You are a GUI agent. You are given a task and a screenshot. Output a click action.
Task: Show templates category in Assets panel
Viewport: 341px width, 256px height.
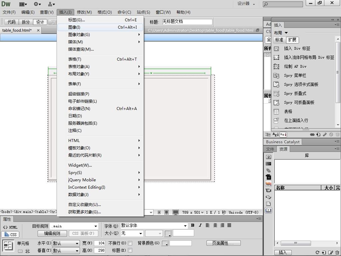click(x=268, y=204)
